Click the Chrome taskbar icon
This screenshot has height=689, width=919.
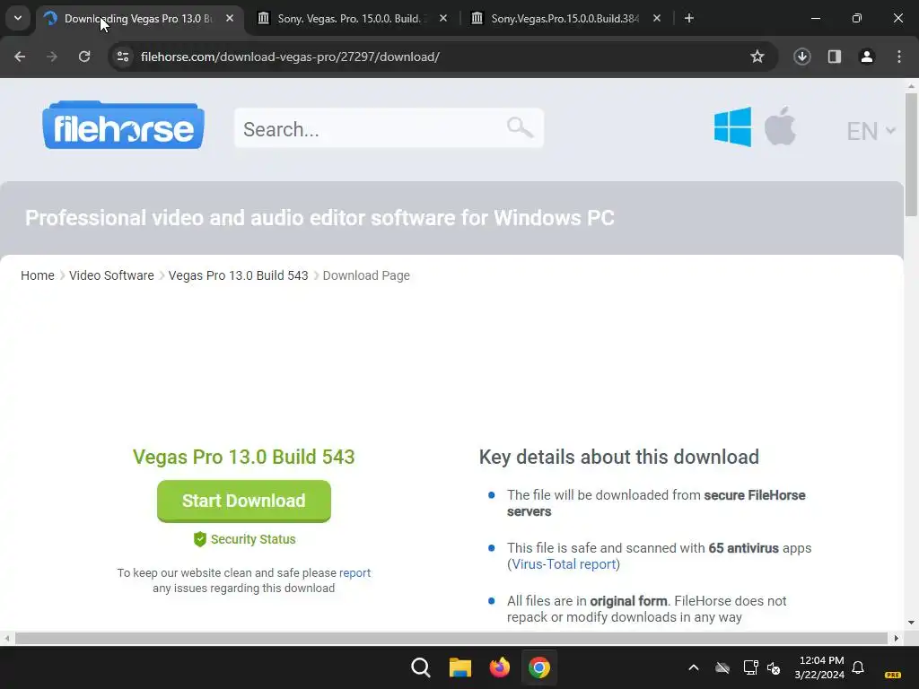coord(538,667)
